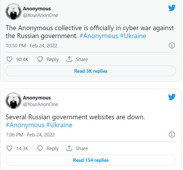
Task: Share the cyber war tweet
Action: click(69, 59)
